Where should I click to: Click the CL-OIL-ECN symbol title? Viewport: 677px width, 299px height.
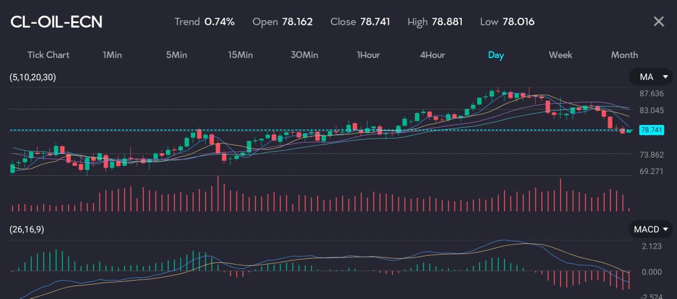56,22
